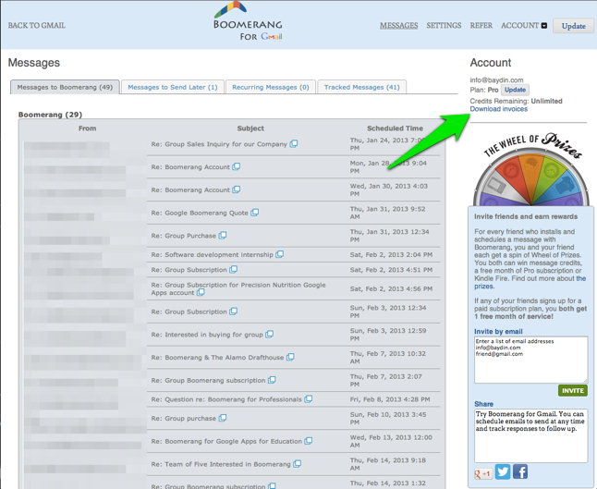Screen dimensions: 597x489
Task: Open 'the prizes' link
Action: point(530,282)
